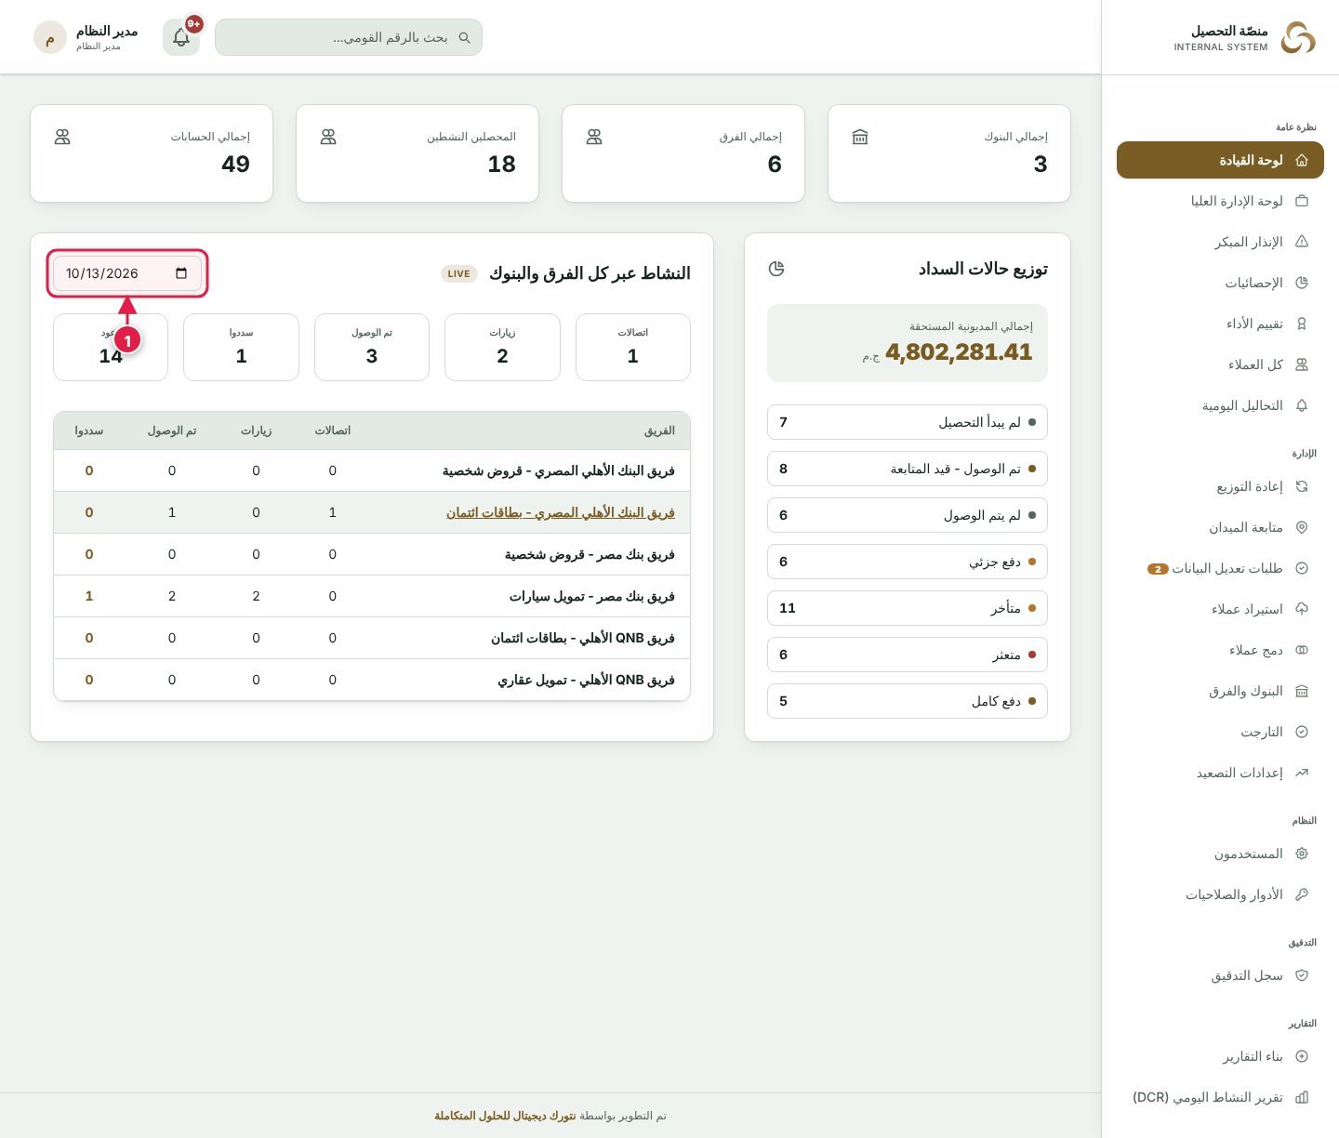Viewport: 1339px width, 1138px height.
Task: Click the bank icon for البنوك والفرق
Action: [x=1302, y=691]
